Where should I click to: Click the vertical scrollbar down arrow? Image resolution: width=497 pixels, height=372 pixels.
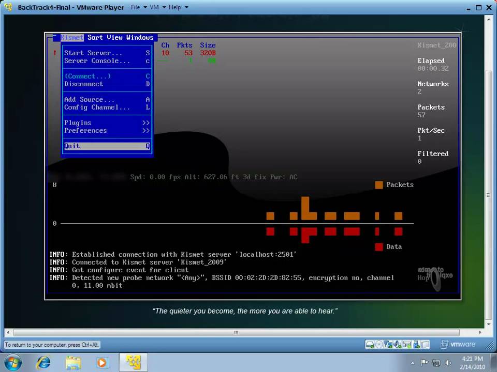(488, 324)
